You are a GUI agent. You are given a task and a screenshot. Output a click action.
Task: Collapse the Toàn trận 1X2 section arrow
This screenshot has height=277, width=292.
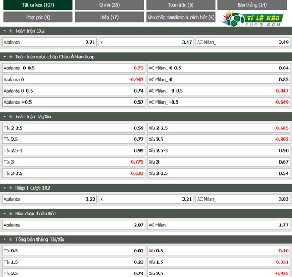pyautogui.click(x=5, y=31)
